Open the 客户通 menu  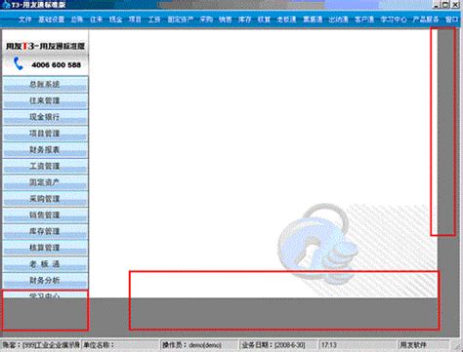coord(364,20)
